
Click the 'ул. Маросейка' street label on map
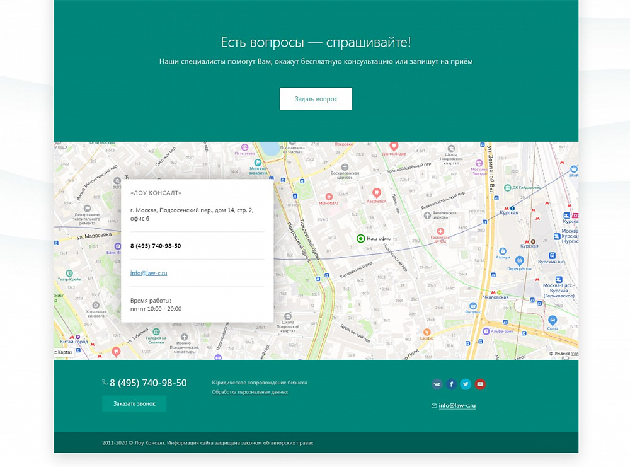94,236
